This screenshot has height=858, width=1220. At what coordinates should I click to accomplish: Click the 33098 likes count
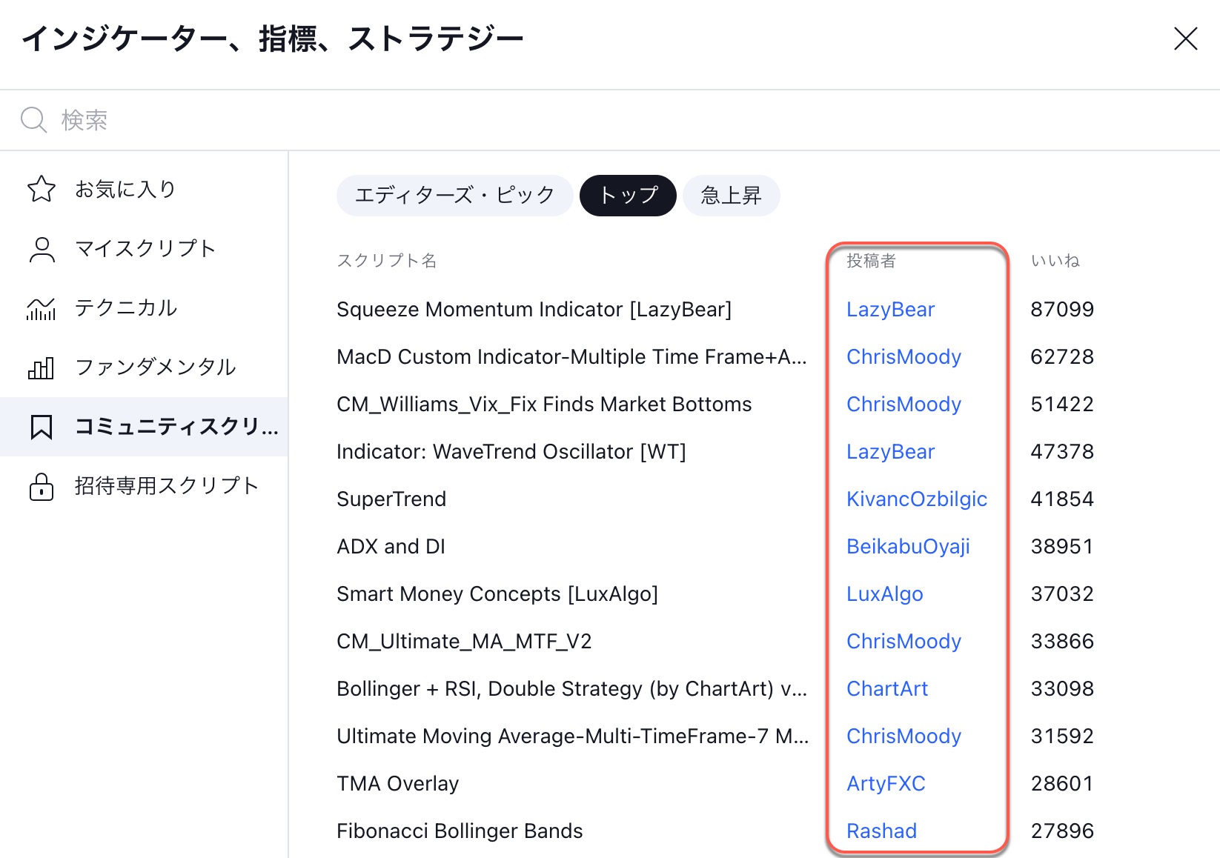[x=1062, y=689]
